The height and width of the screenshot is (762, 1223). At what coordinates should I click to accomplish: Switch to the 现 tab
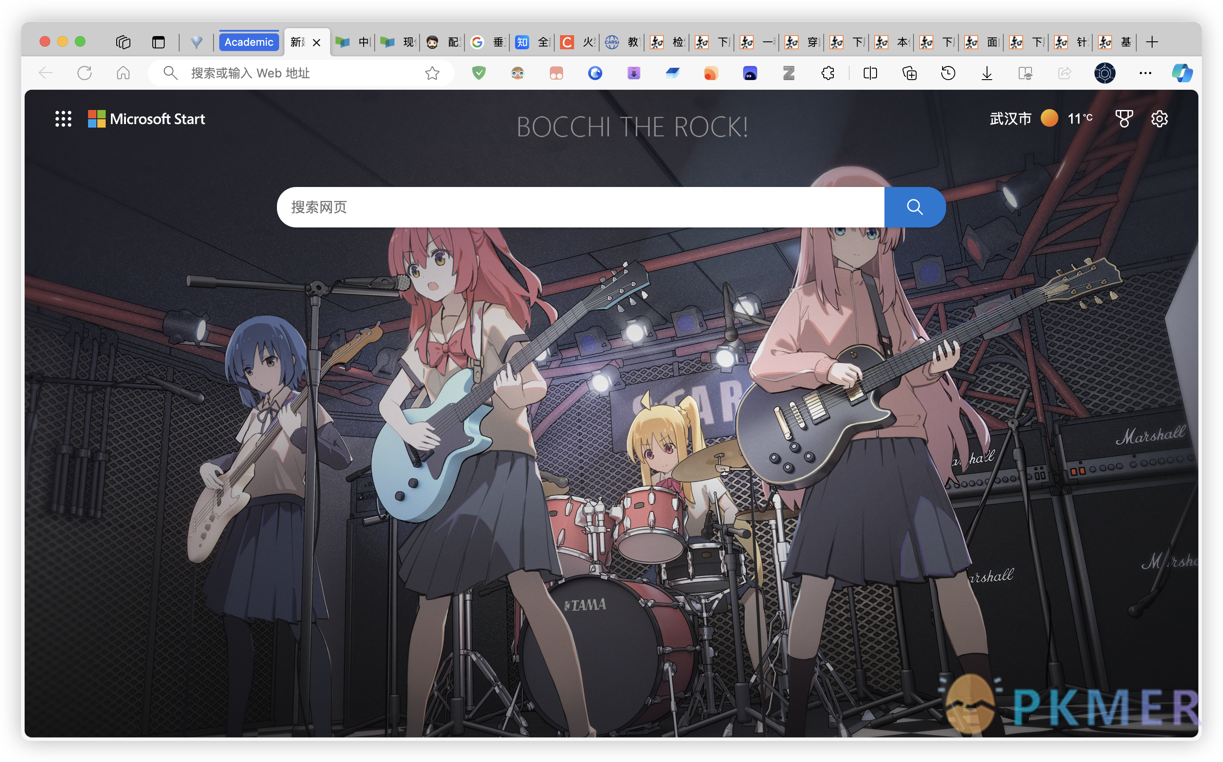pos(398,42)
